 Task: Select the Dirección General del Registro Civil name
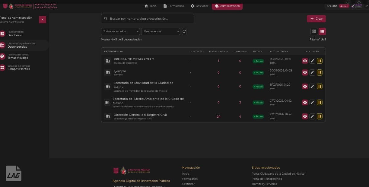pos(140,115)
